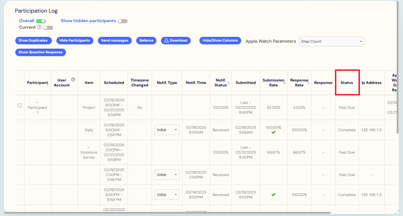Click Send messages button
Viewport: 403px width, 216px height.
(x=115, y=40)
